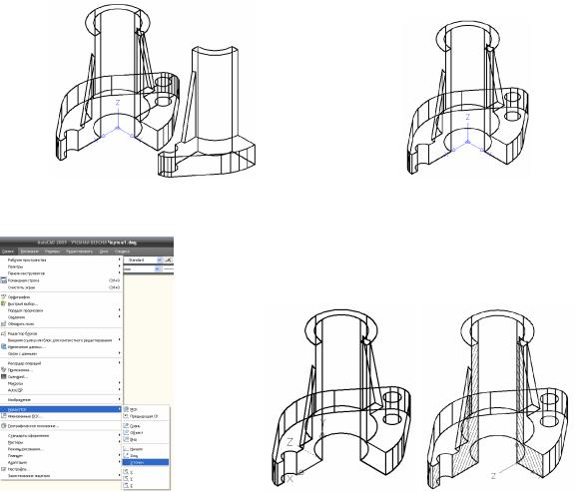
Task: Open Планшет submenu entry
Action: pos(61,455)
